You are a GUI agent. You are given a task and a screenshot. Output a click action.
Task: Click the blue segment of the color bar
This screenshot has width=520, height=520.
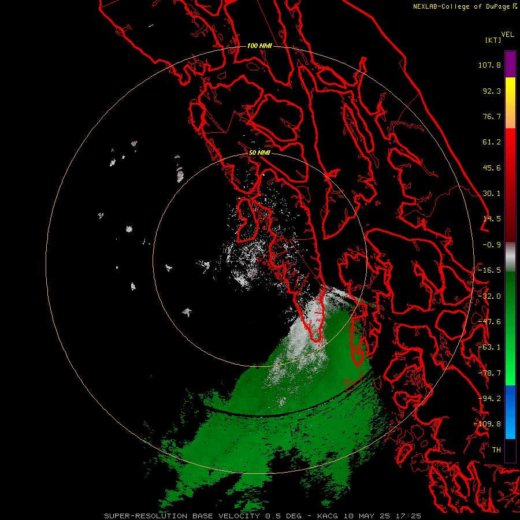(510, 412)
